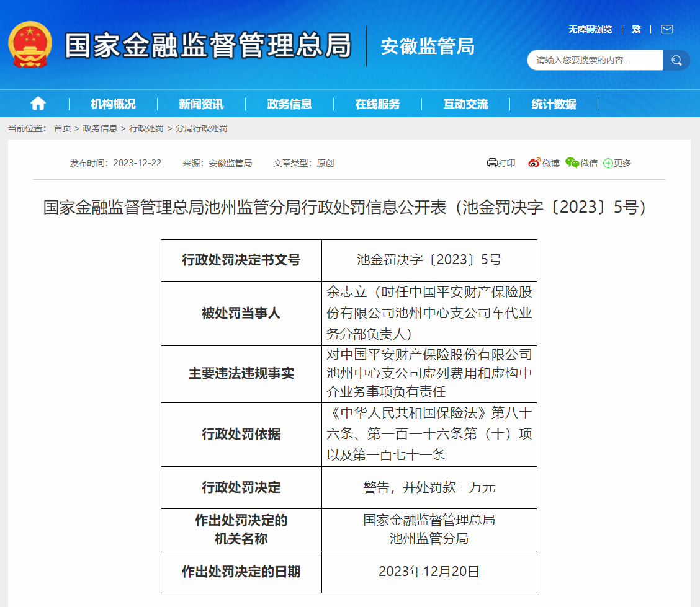
Task: Click the print icon
Action: [x=492, y=163]
